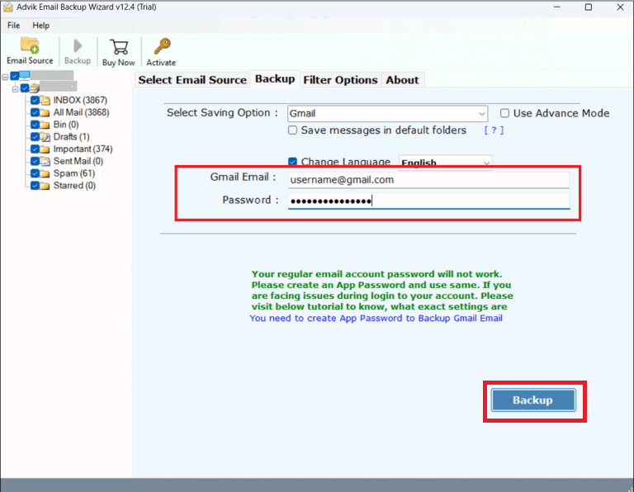Select the Bin (0) label
The height and width of the screenshot is (492, 634).
point(66,125)
